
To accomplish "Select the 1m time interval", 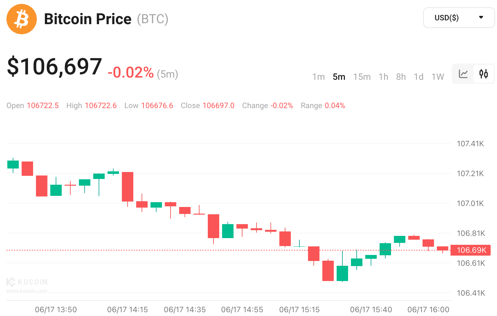I will [318, 77].
